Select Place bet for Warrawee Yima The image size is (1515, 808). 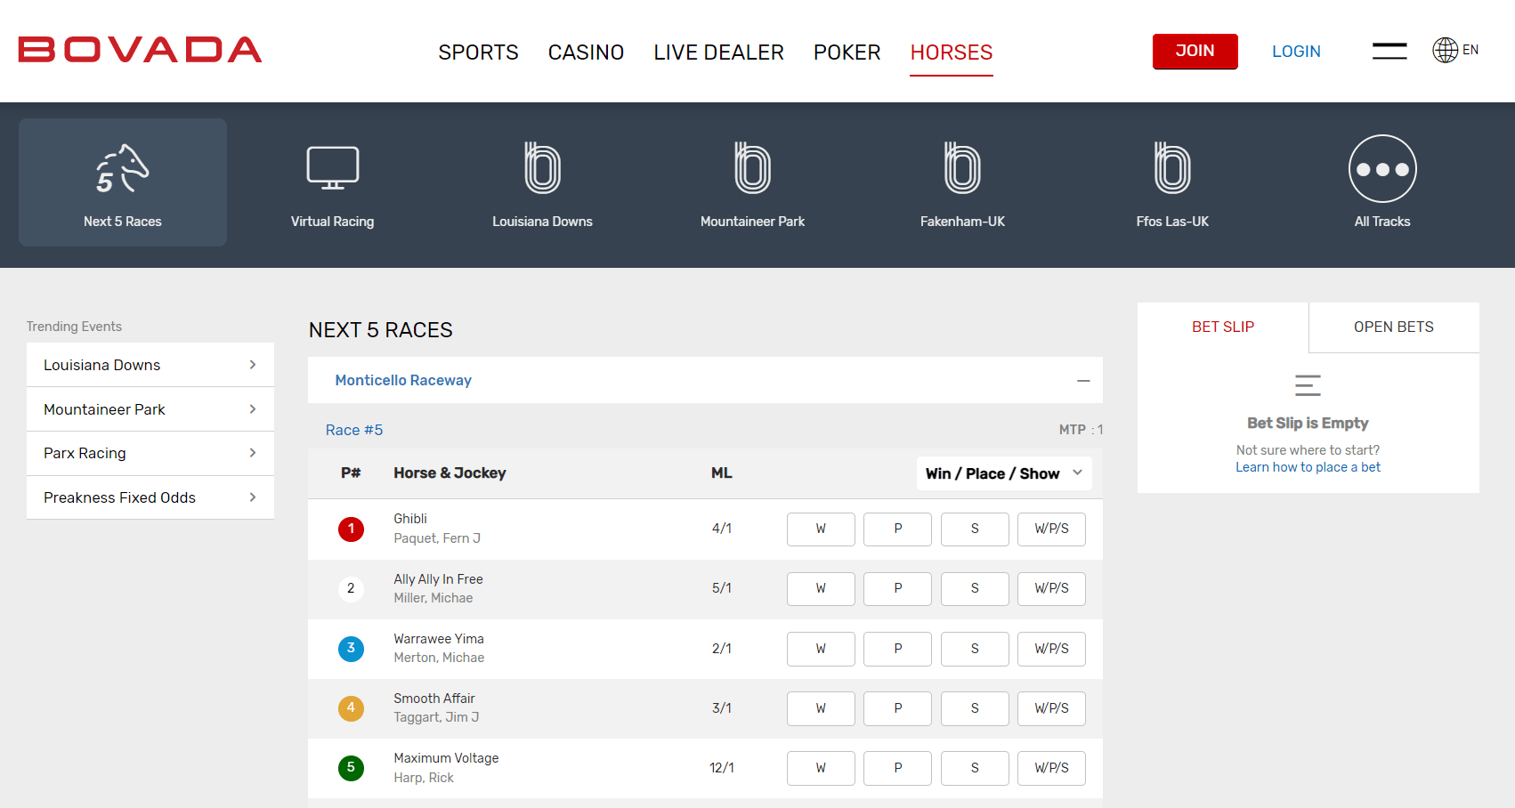(x=898, y=649)
